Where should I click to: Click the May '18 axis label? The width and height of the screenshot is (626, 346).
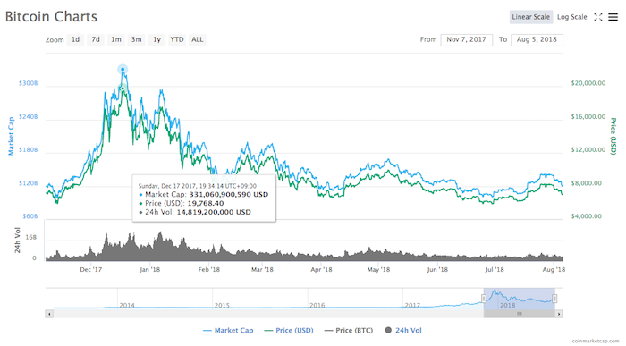(378, 270)
